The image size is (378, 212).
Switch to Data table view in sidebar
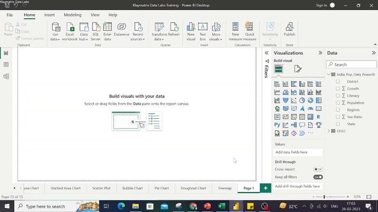6,64
